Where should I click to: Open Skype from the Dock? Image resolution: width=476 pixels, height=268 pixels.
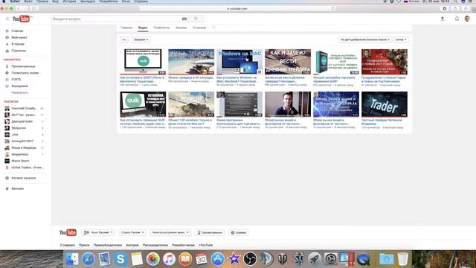point(120,259)
